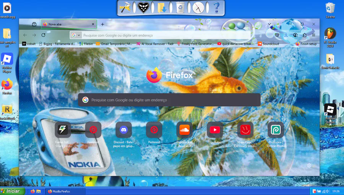Open the recycle bin icon in the dock
The height and width of the screenshot is (195, 344).
[180, 8]
